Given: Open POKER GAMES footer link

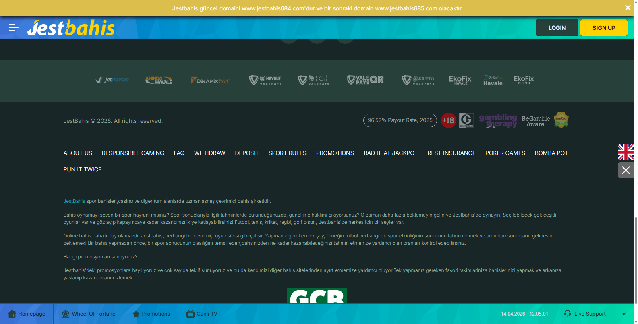Looking at the screenshot, I should pyautogui.click(x=505, y=153).
